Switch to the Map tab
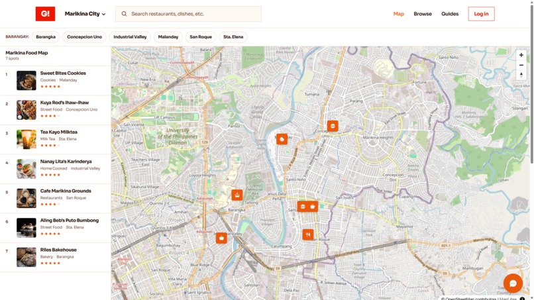The width and height of the screenshot is (534, 300). point(398,14)
